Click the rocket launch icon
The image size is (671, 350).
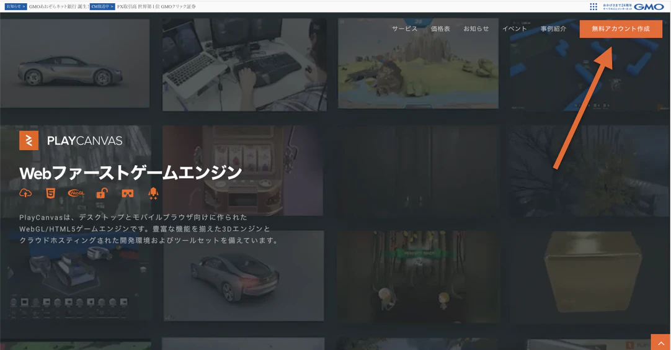click(153, 194)
